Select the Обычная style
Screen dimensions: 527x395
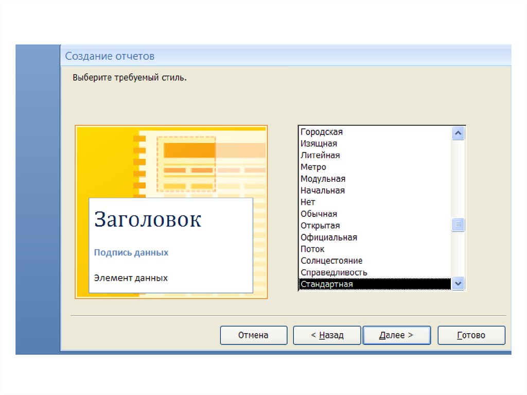point(319,214)
